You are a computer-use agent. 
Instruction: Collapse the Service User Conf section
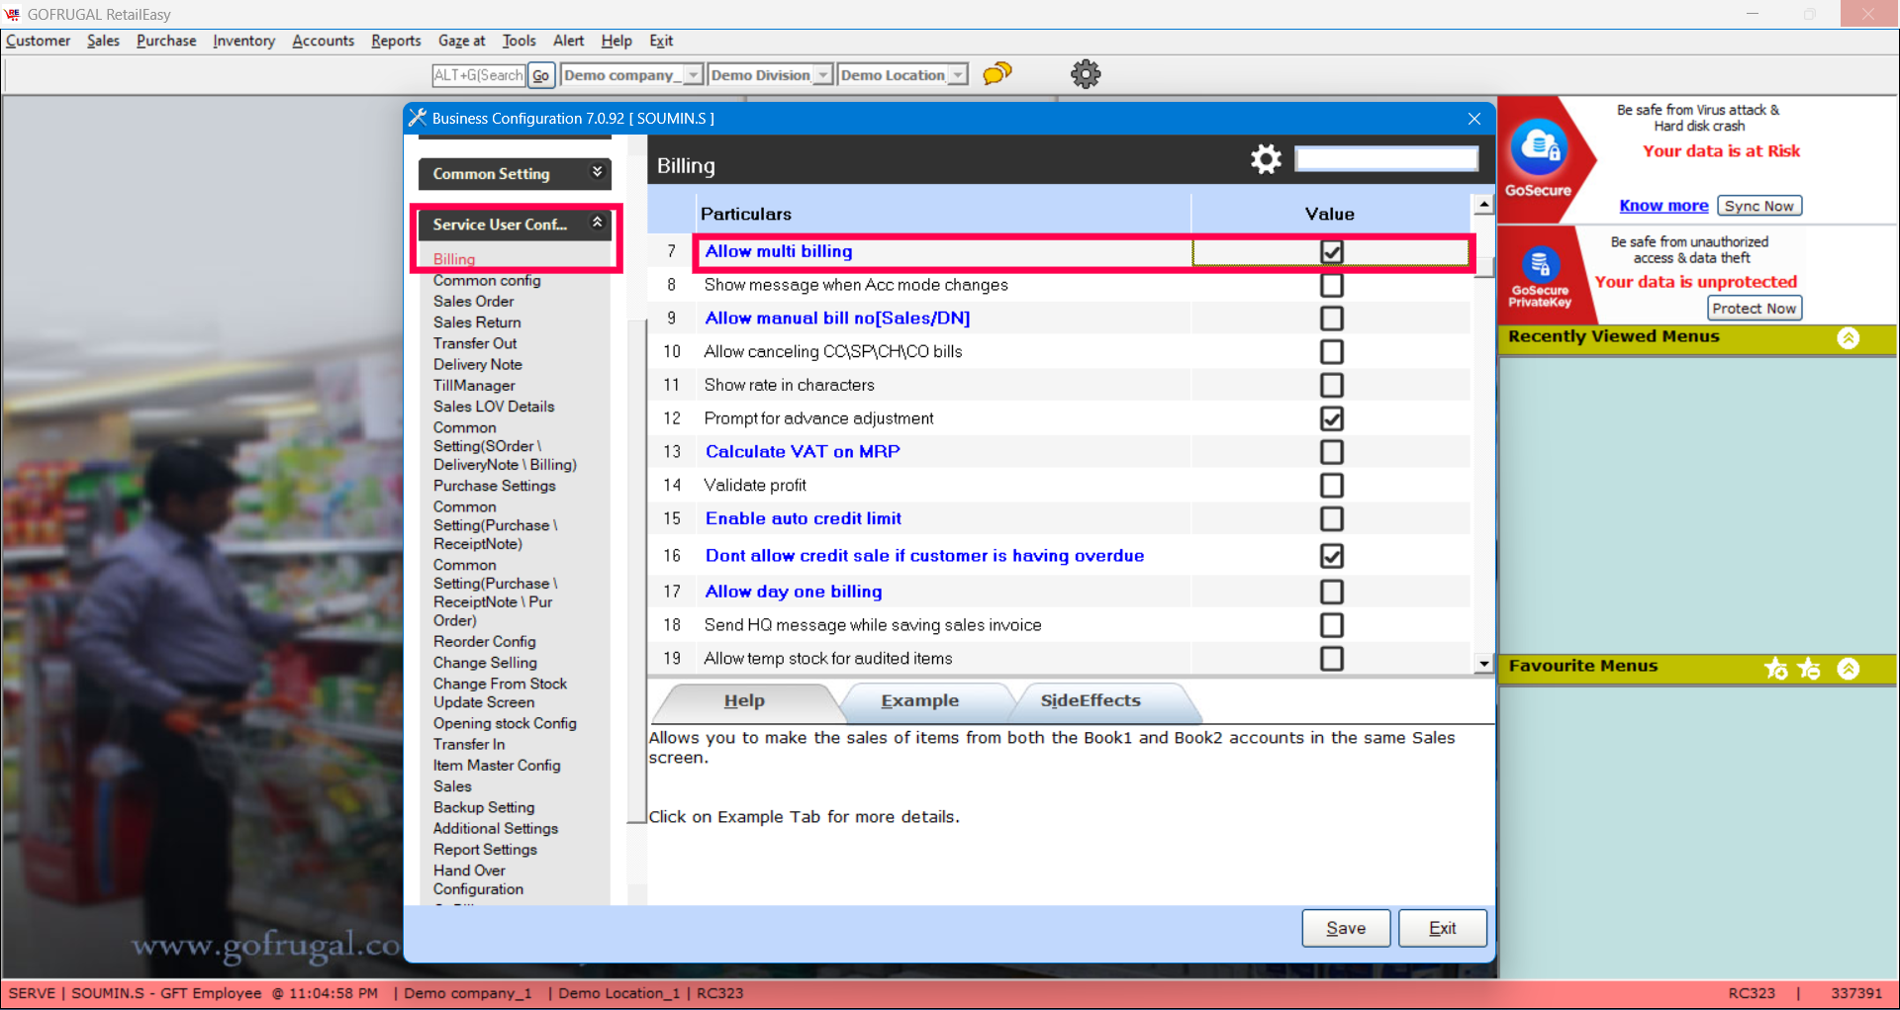pyautogui.click(x=597, y=223)
